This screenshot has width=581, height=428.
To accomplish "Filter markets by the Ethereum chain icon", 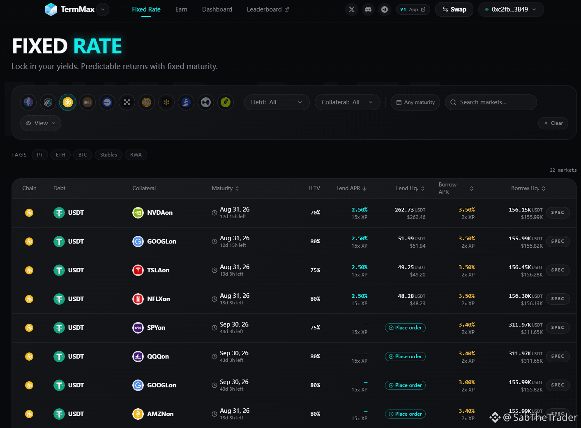I will click(28, 102).
